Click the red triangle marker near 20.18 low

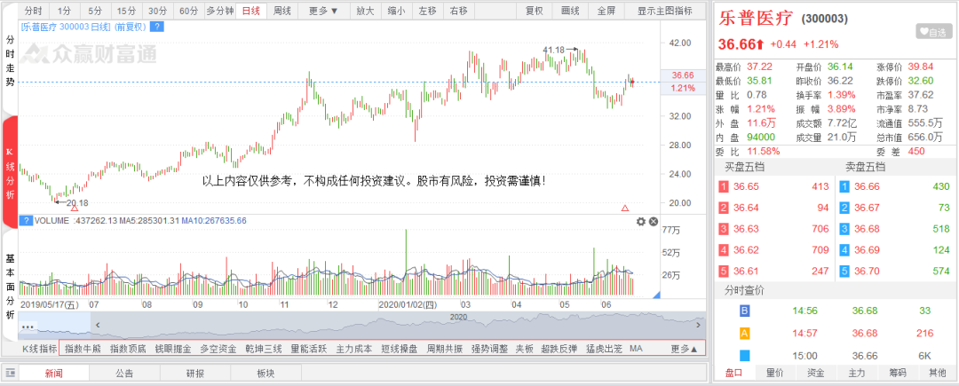point(75,209)
